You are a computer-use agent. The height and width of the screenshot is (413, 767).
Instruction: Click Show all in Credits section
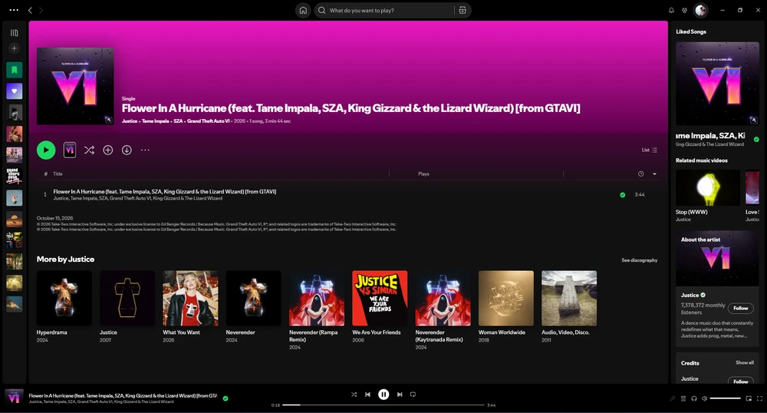pyautogui.click(x=745, y=362)
